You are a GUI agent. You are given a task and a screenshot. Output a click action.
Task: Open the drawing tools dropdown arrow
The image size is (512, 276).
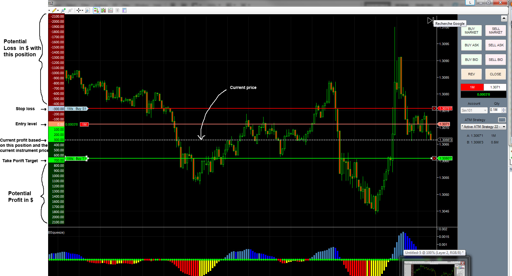click(x=58, y=10)
